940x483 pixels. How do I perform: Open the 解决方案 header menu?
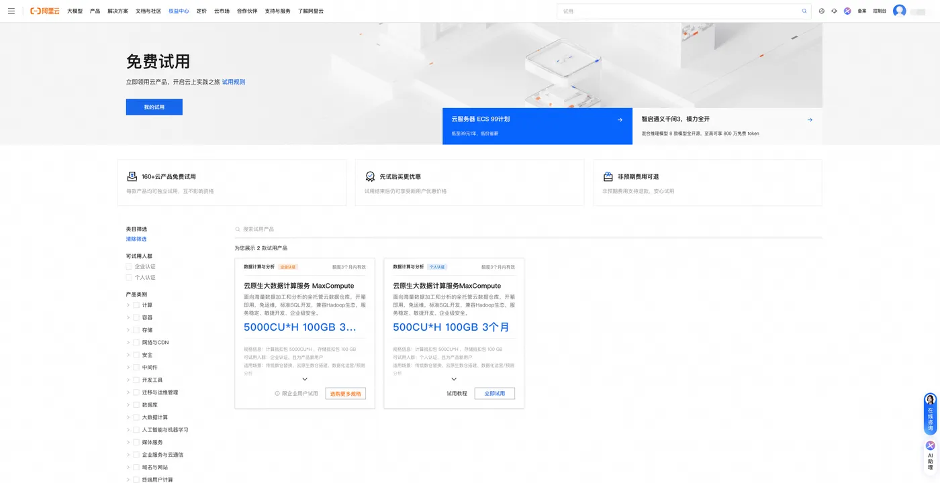click(117, 11)
